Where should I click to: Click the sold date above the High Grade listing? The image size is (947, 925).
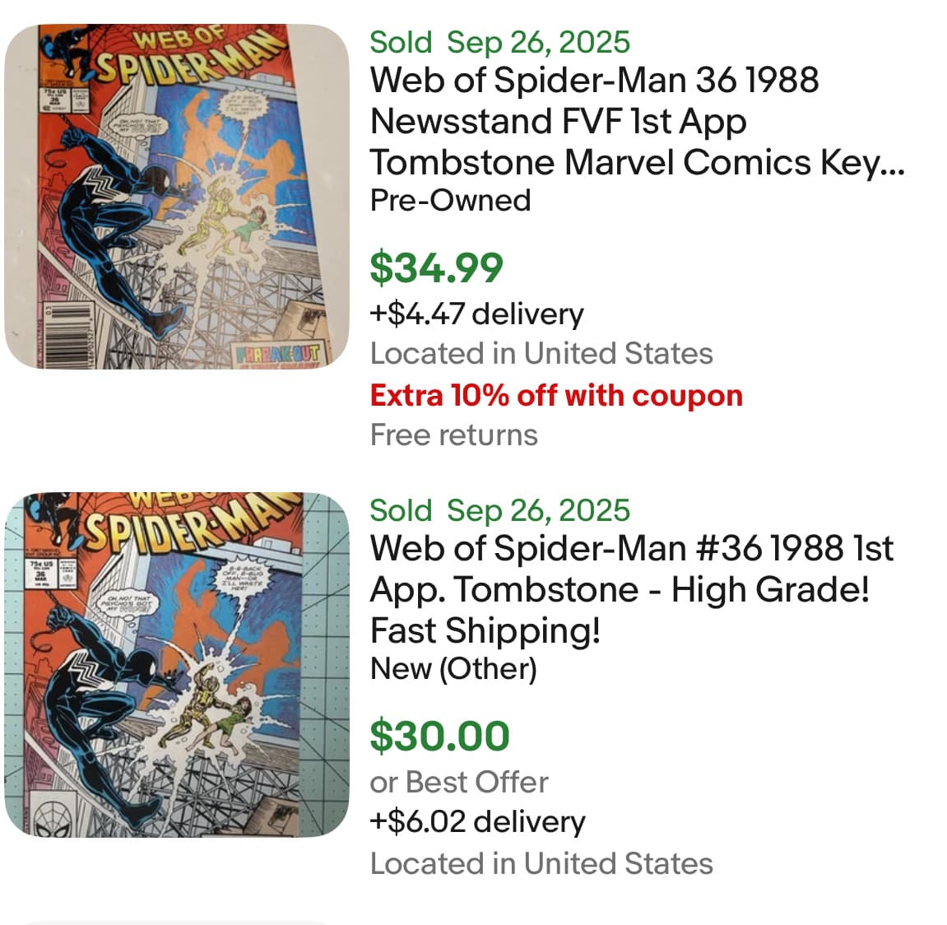tap(499, 510)
